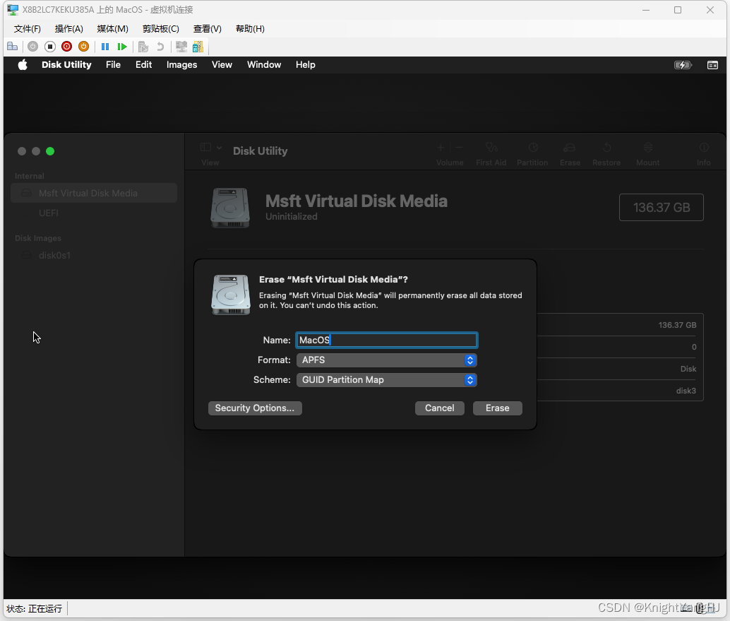Open the Images menu

181,65
